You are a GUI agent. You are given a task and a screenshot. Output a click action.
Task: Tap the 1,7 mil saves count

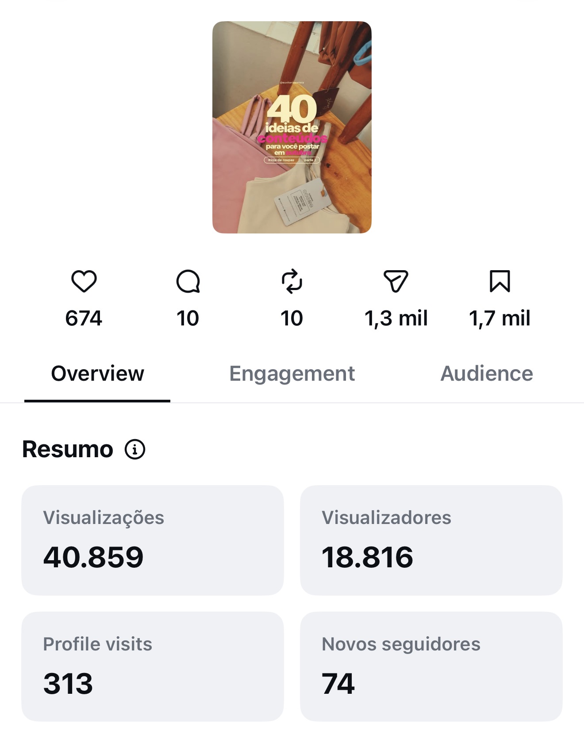pos(500,318)
